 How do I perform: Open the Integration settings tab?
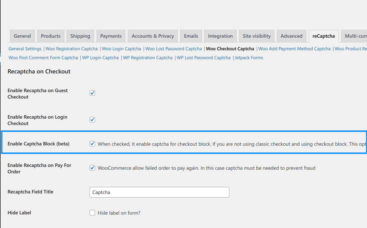(x=220, y=36)
